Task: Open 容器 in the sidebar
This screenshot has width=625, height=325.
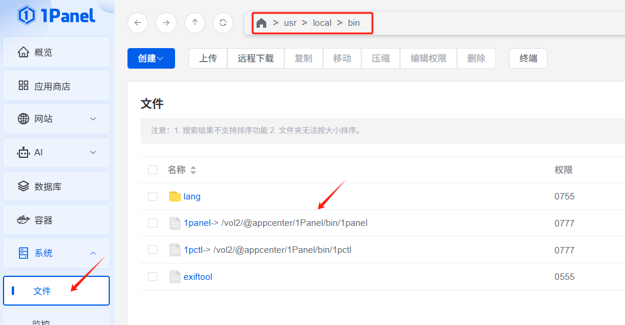Action: (x=56, y=220)
